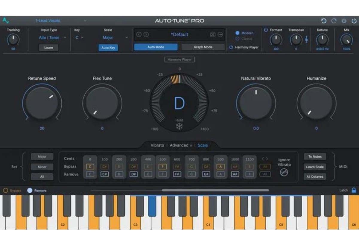
Task: Open the settings gear icon
Action: click(x=343, y=21)
